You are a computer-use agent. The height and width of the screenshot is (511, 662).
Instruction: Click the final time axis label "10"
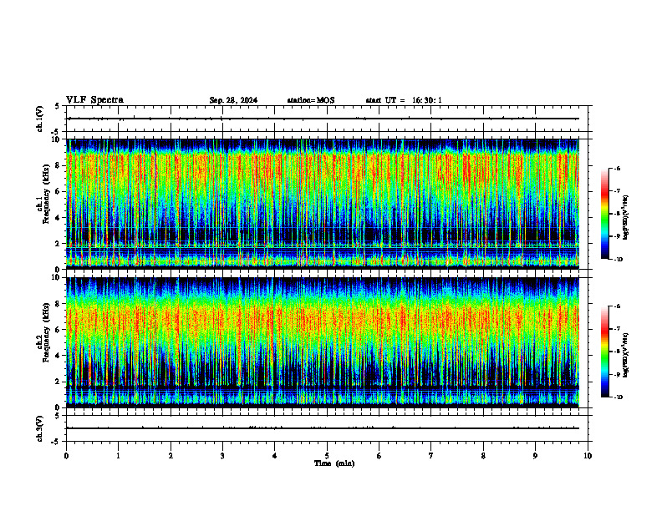point(588,456)
